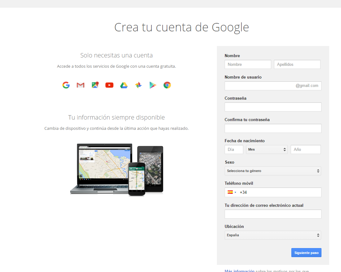Viewport: 341px width, 272px height.
Task: Click the Día birth day field
Action: (234, 149)
